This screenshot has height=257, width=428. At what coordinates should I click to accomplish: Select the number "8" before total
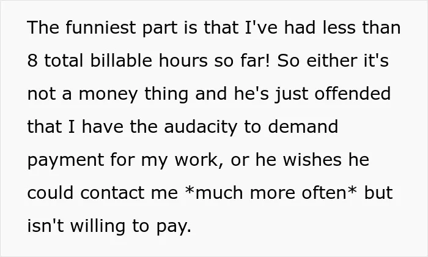[32, 61]
